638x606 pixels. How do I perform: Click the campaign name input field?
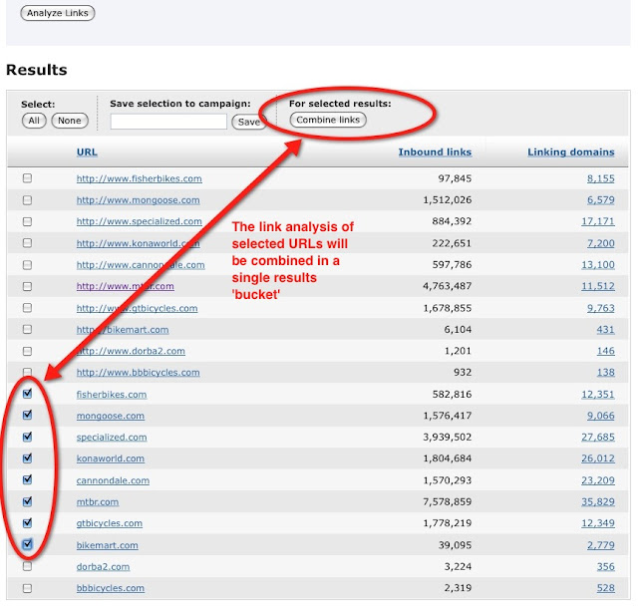pyautogui.click(x=168, y=122)
